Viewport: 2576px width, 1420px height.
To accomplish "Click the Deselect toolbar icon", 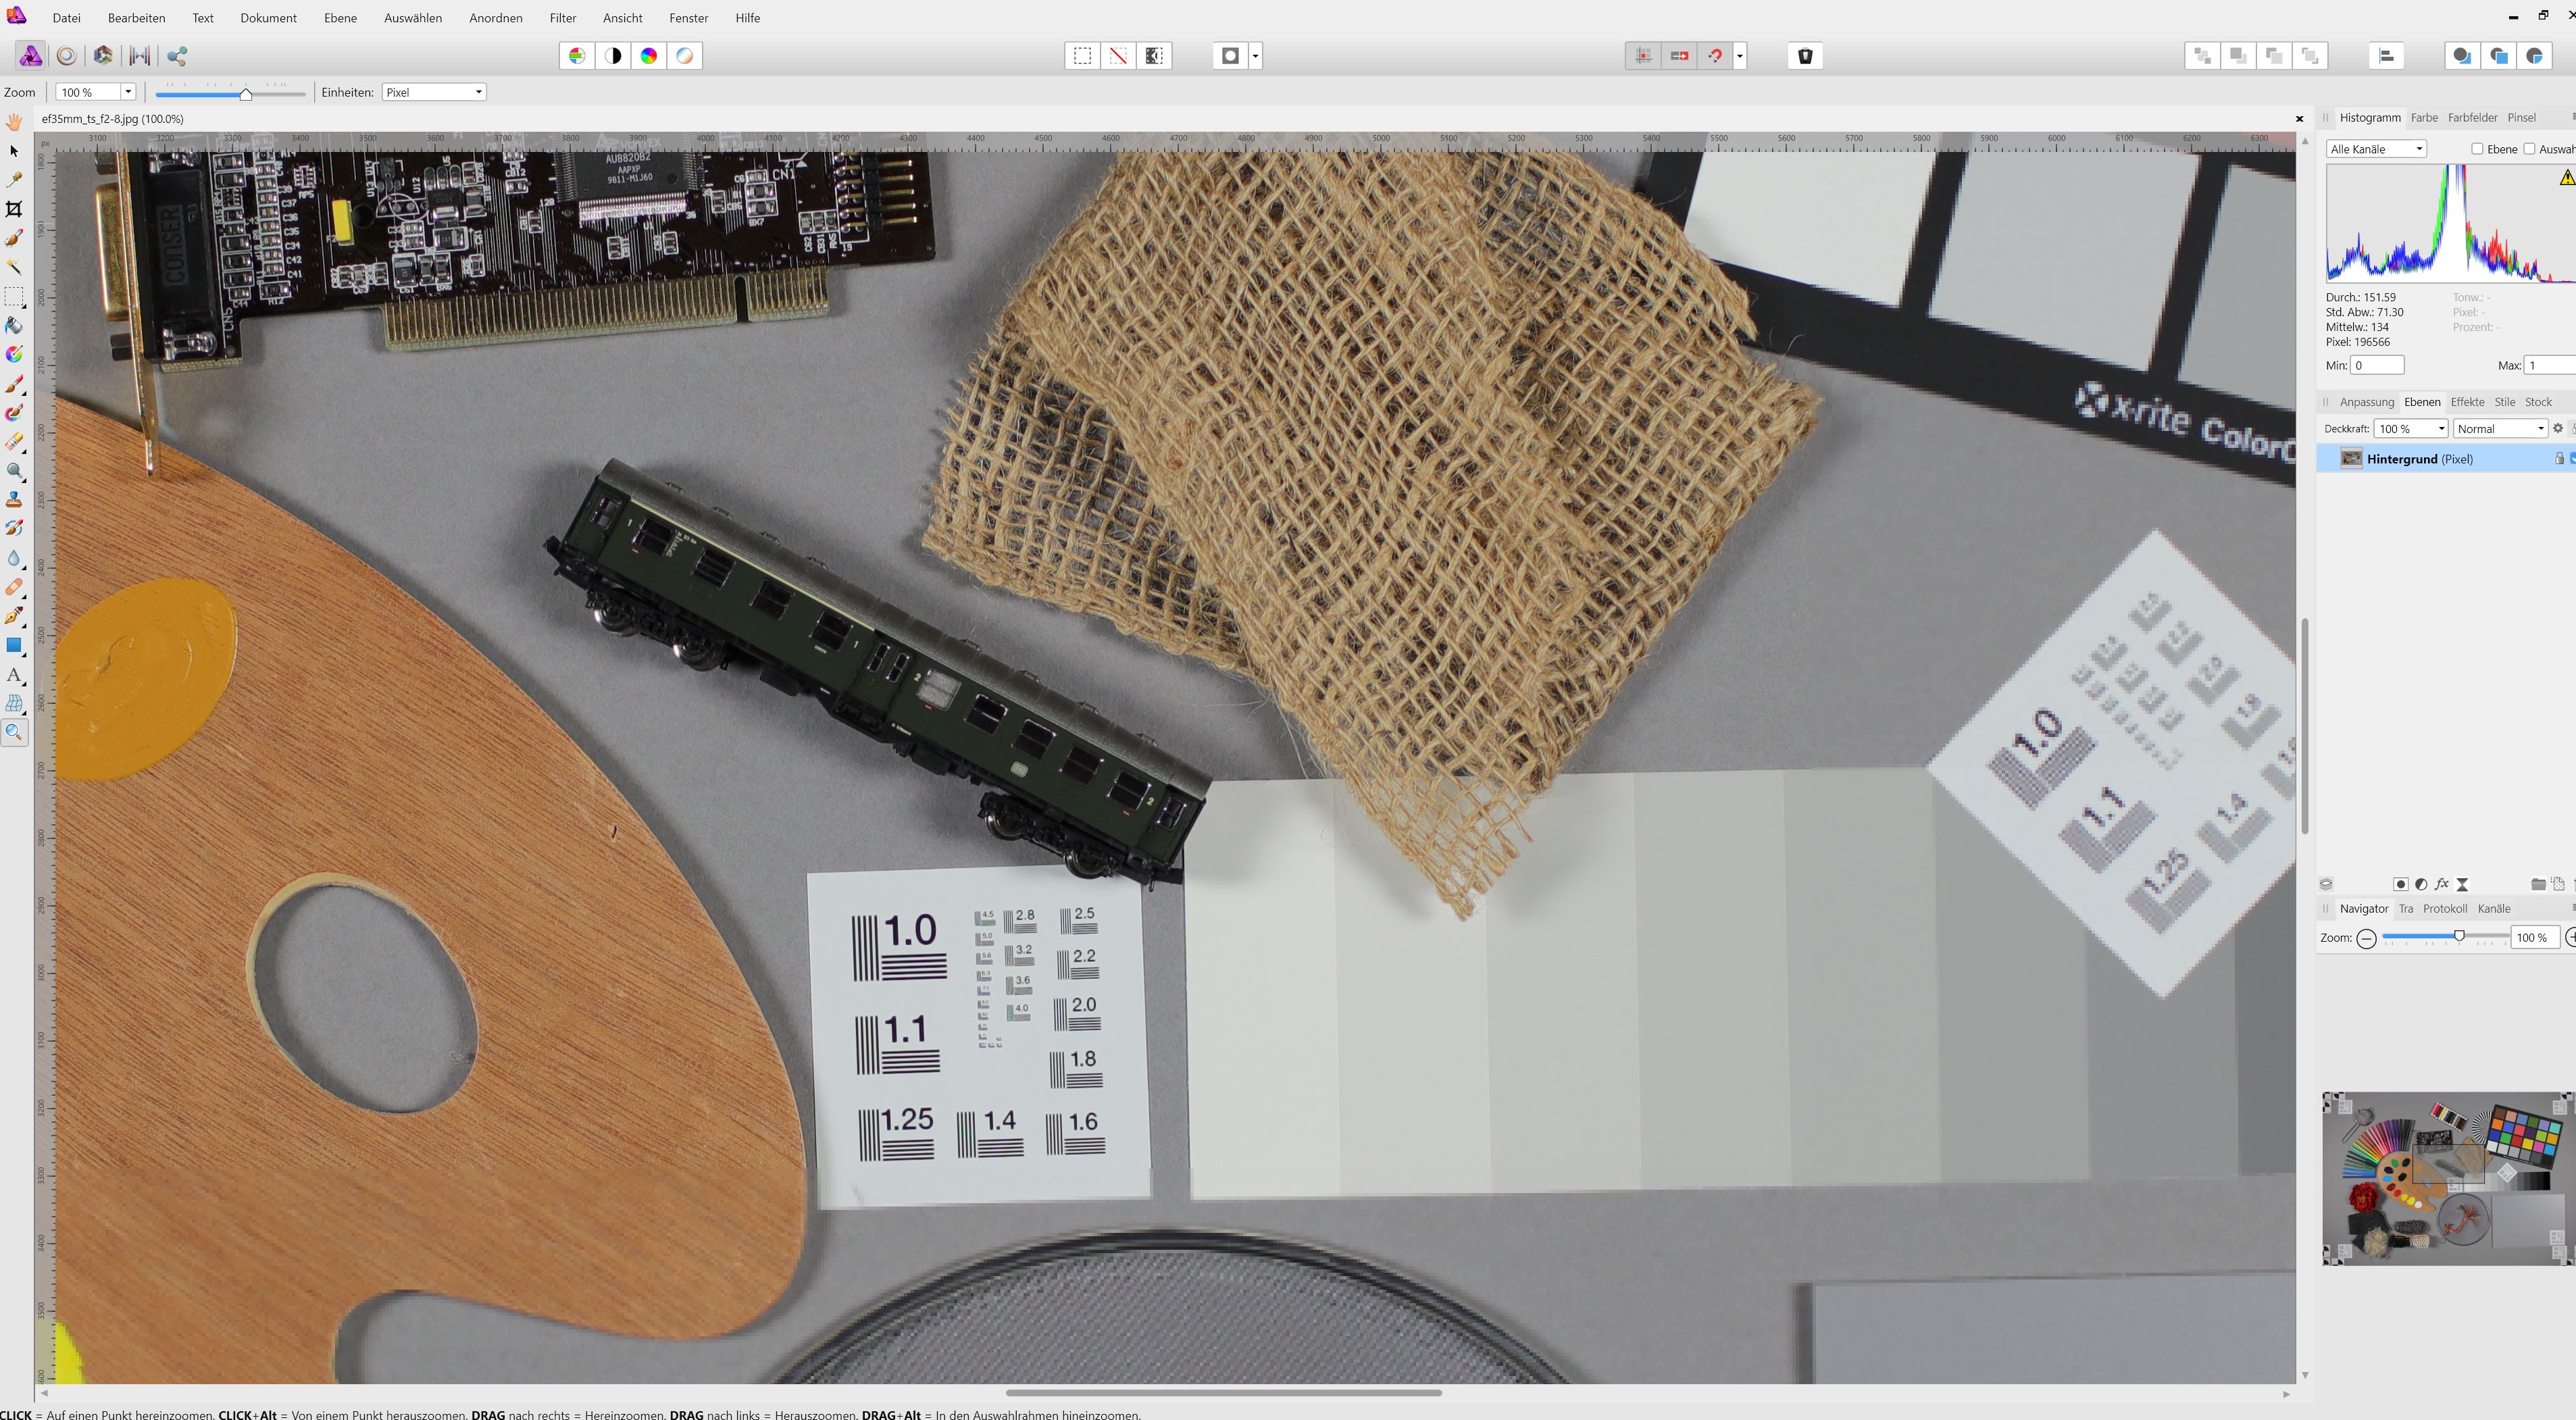I will [x=1118, y=56].
